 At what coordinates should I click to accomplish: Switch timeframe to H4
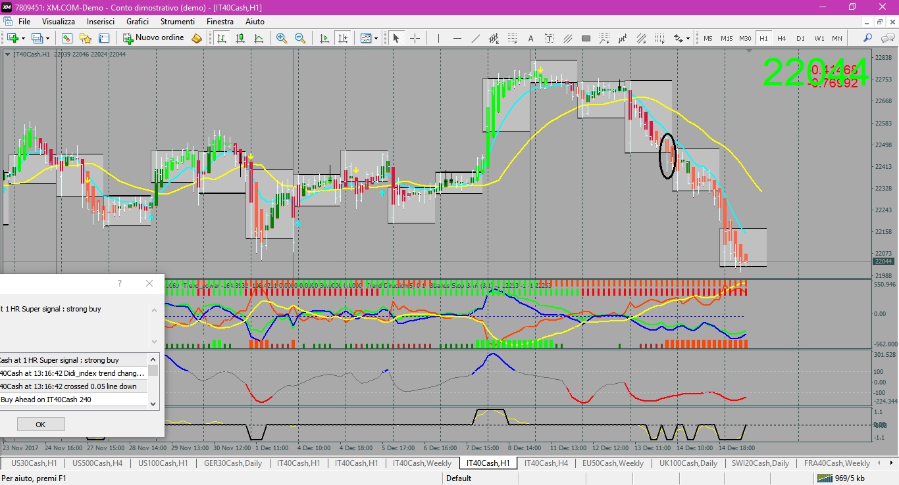(x=782, y=38)
